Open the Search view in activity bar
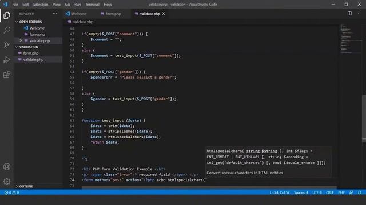 tap(7, 30)
